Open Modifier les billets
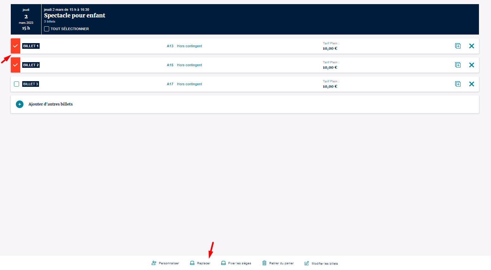This screenshot has width=491, height=270. tap(321, 263)
